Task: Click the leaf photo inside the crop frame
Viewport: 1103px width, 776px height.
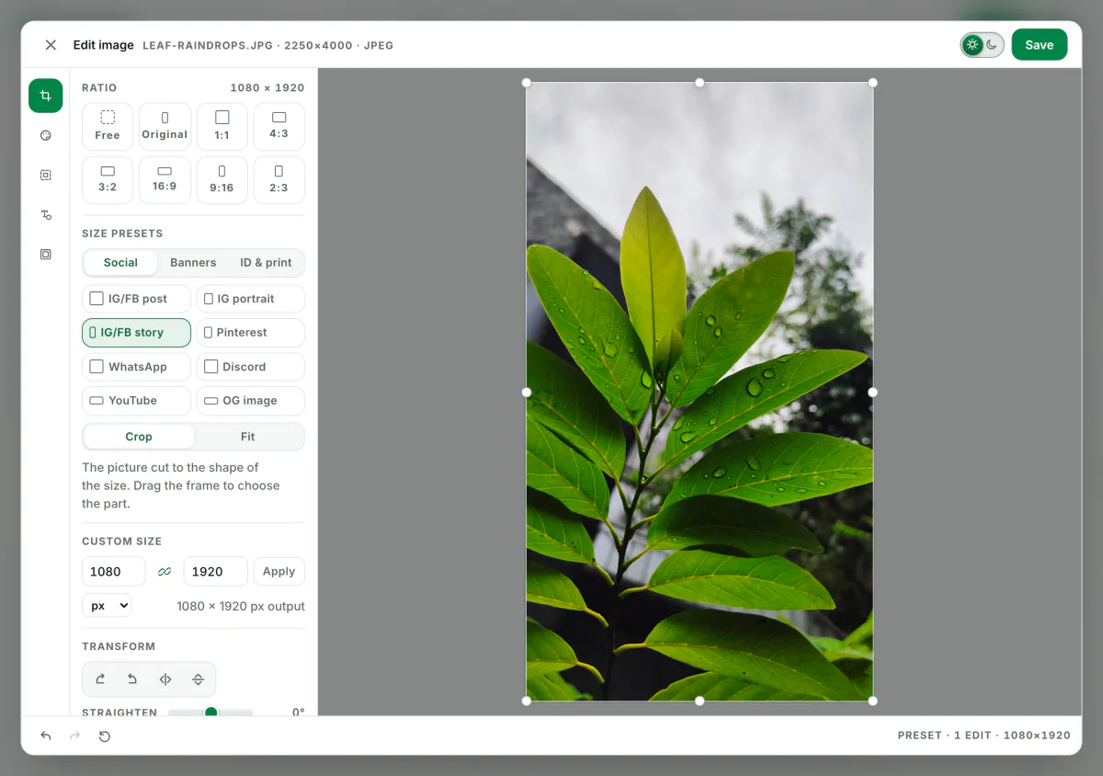Action: (699, 392)
